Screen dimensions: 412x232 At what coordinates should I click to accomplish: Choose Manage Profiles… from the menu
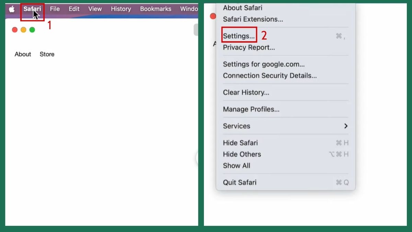[x=251, y=109]
